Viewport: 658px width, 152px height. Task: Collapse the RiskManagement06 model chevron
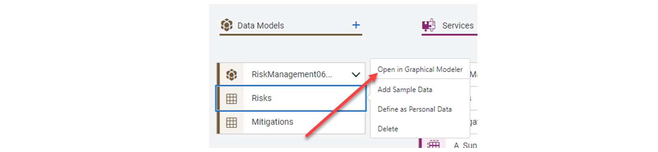point(356,74)
